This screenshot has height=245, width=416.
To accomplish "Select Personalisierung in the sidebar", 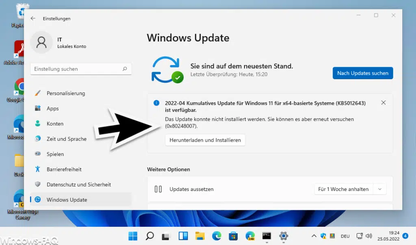I will (x=65, y=93).
